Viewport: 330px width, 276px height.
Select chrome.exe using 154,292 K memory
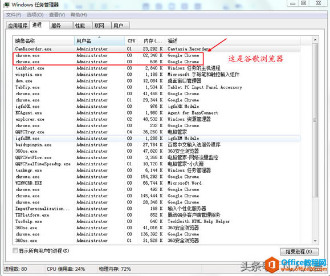pyautogui.click(x=157, y=177)
